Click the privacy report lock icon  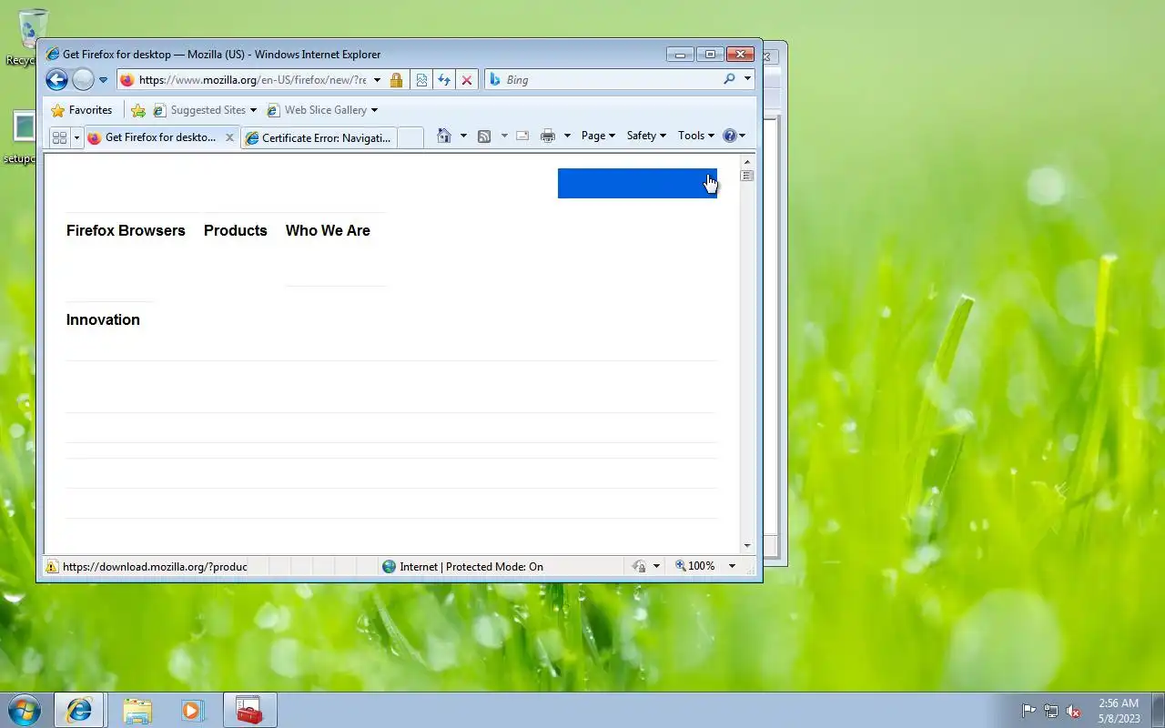640,566
